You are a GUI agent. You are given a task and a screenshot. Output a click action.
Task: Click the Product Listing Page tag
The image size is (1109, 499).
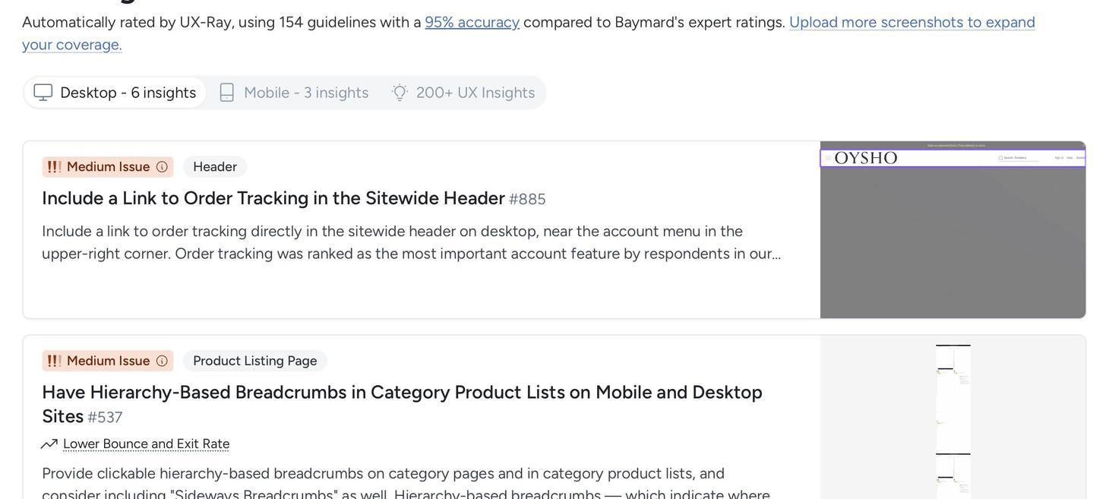point(254,362)
